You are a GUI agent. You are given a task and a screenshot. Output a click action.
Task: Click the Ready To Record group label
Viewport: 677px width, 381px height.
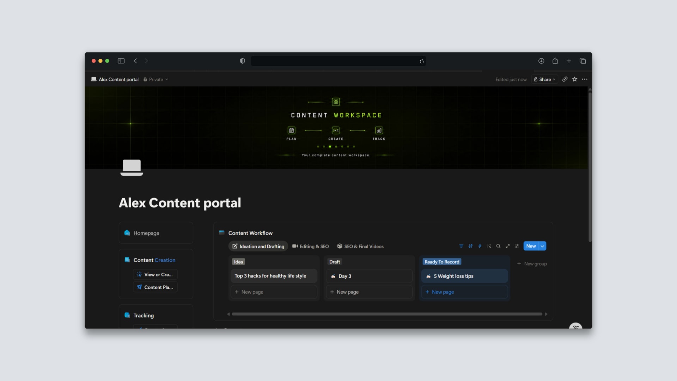coord(442,262)
